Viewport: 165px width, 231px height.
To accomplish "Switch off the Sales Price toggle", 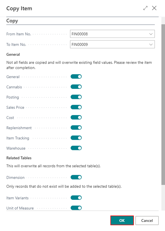I will pos(76,107).
